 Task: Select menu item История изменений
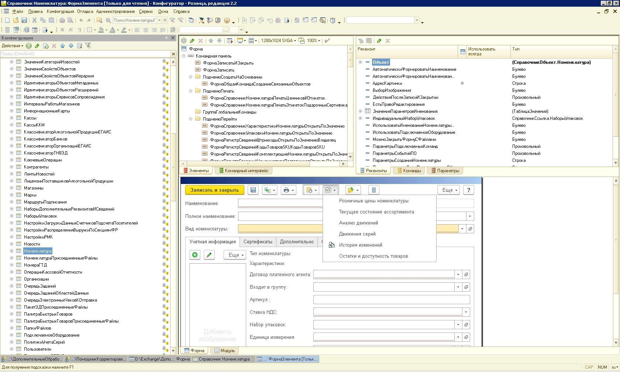click(x=379, y=245)
